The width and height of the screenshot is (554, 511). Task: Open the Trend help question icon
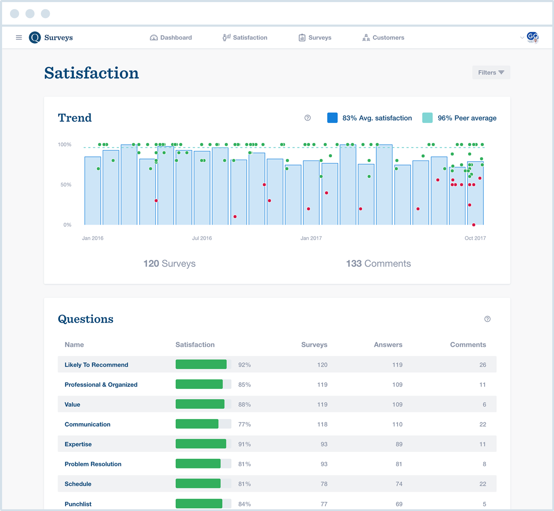point(307,118)
